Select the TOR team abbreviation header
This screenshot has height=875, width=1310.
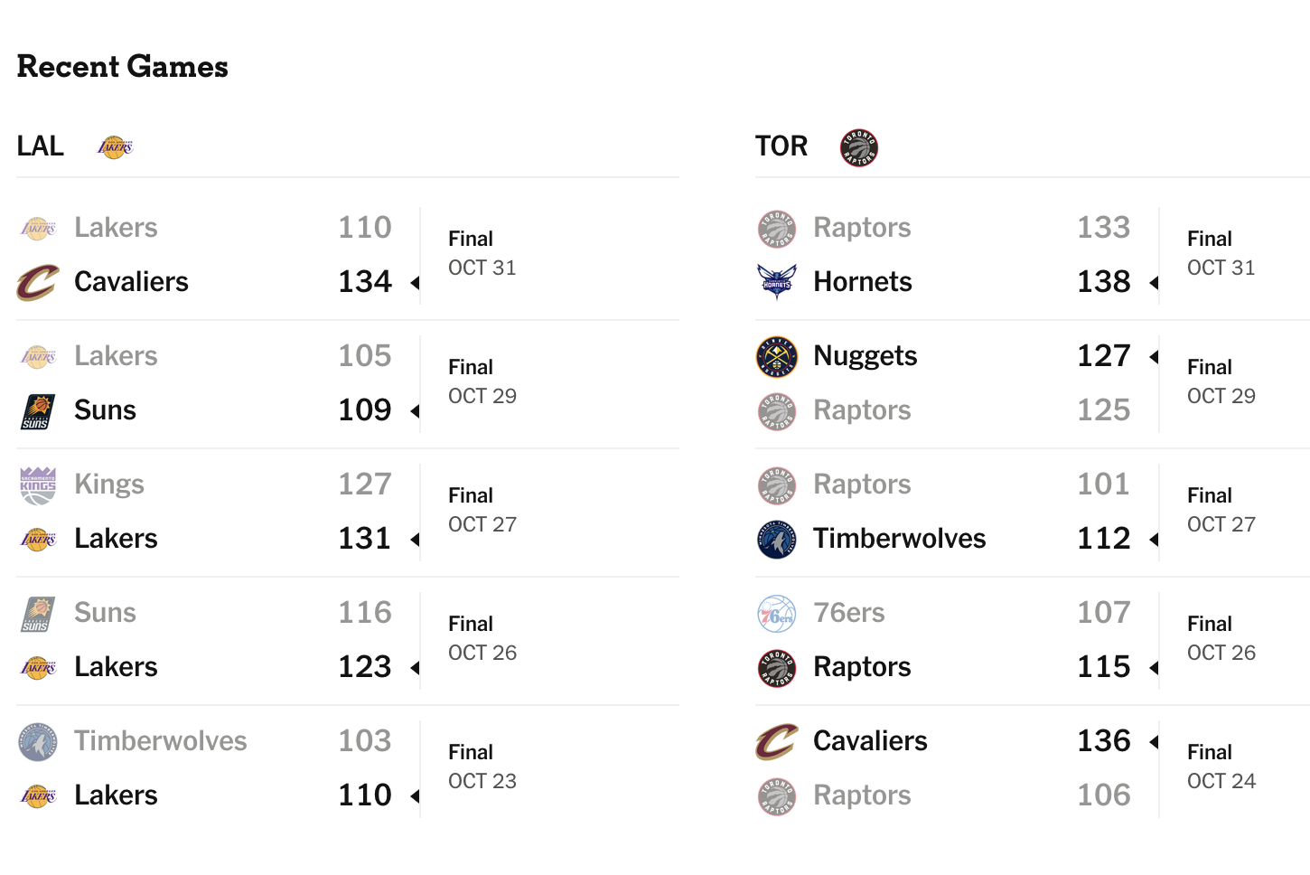(x=781, y=146)
